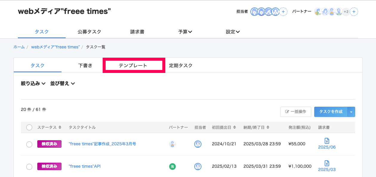Sort by ステータス column arrows
This screenshot has width=376, height=177.
pyautogui.click(x=60, y=127)
